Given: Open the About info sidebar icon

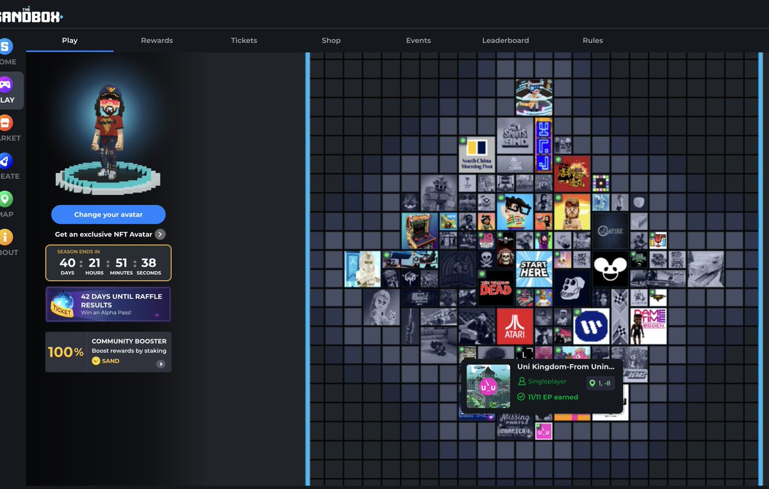Looking at the screenshot, I should tap(5, 237).
